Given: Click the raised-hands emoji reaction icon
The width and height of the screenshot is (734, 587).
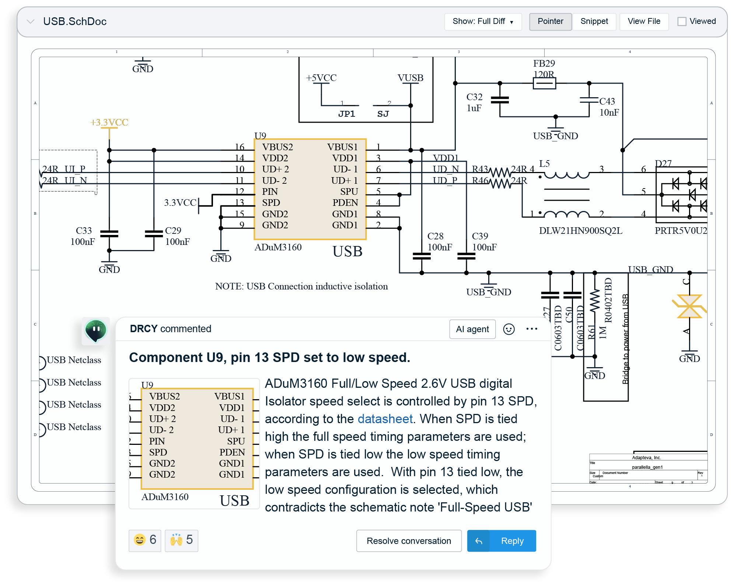Looking at the screenshot, I should click(176, 540).
